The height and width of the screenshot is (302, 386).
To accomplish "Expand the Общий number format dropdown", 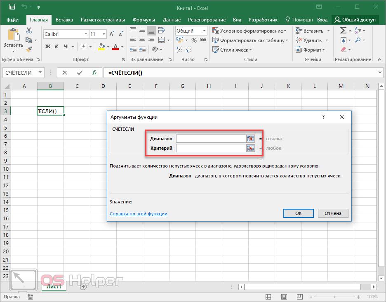I will click(x=204, y=31).
